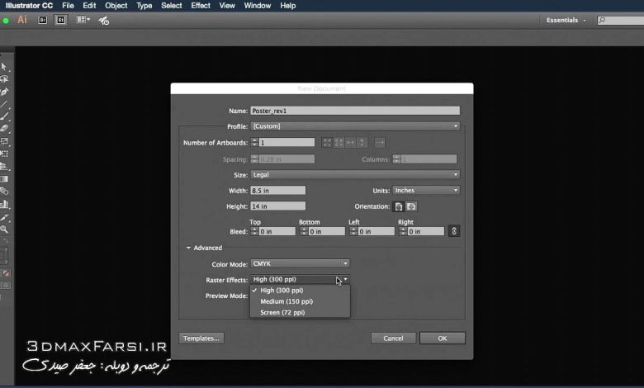The image size is (644, 388).
Task: Confirm the dialog with OK
Action: pos(443,338)
